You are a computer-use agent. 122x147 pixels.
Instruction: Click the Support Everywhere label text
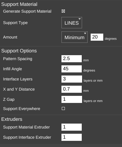(22, 109)
